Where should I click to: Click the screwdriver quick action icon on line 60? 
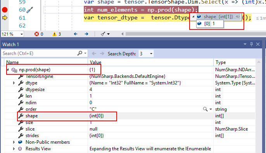30,10
